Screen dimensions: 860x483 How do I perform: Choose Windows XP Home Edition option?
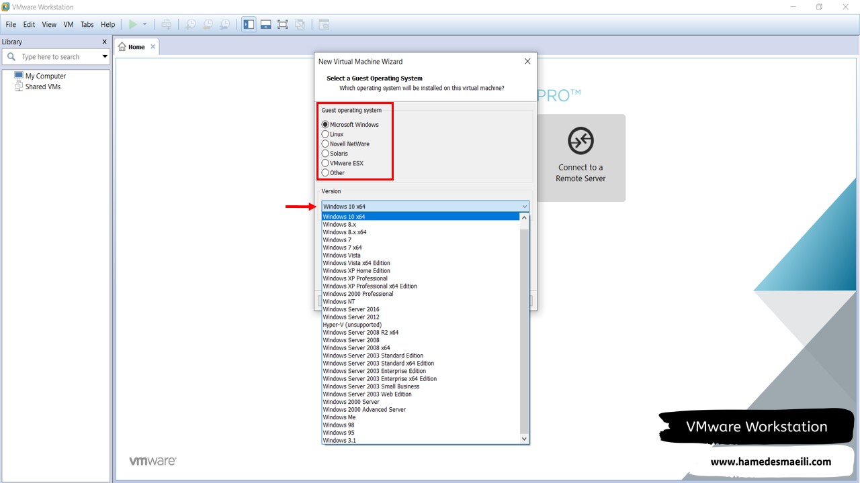coord(421,271)
